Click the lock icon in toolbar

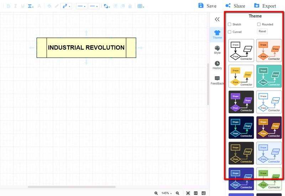click(x=130, y=6)
